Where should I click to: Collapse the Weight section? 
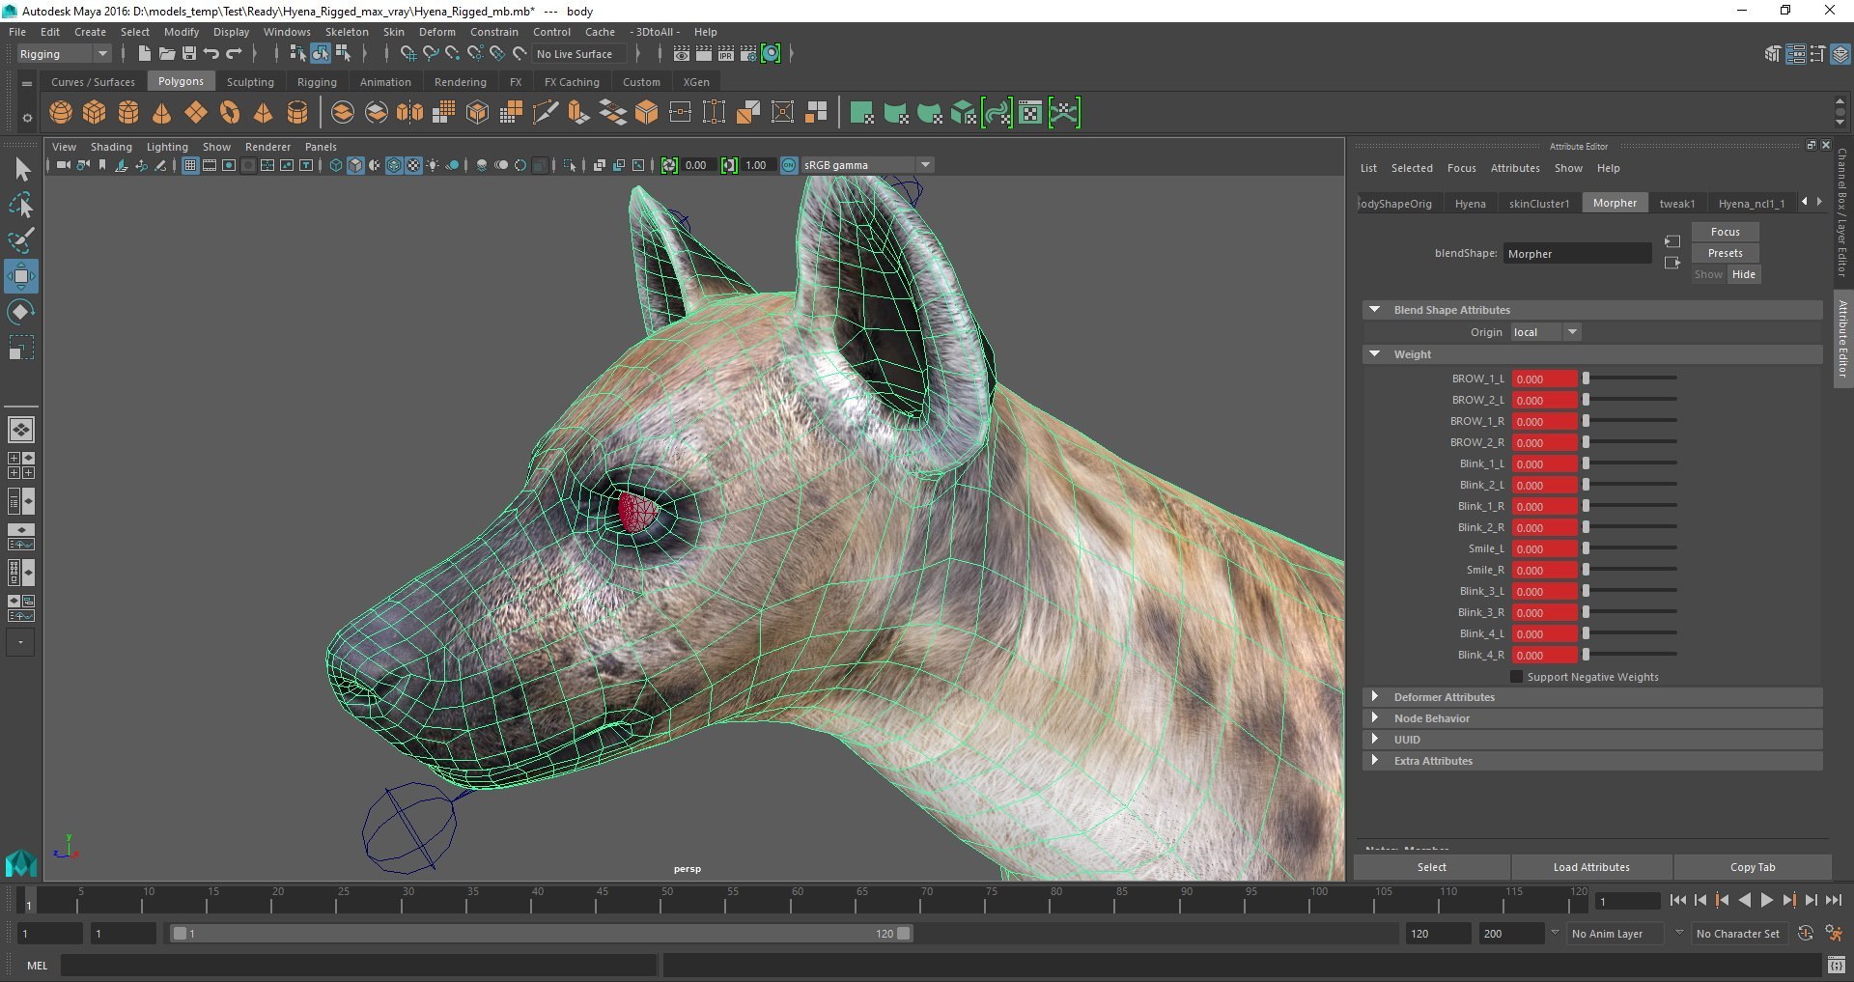1375,354
